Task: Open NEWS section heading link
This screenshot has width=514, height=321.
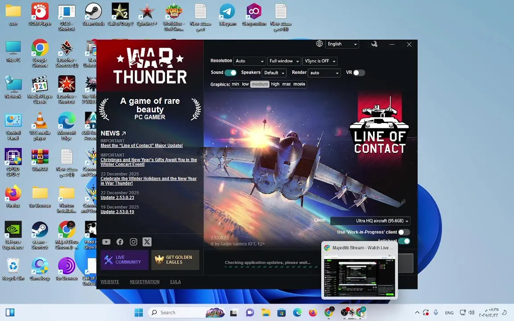Action: pos(113,133)
